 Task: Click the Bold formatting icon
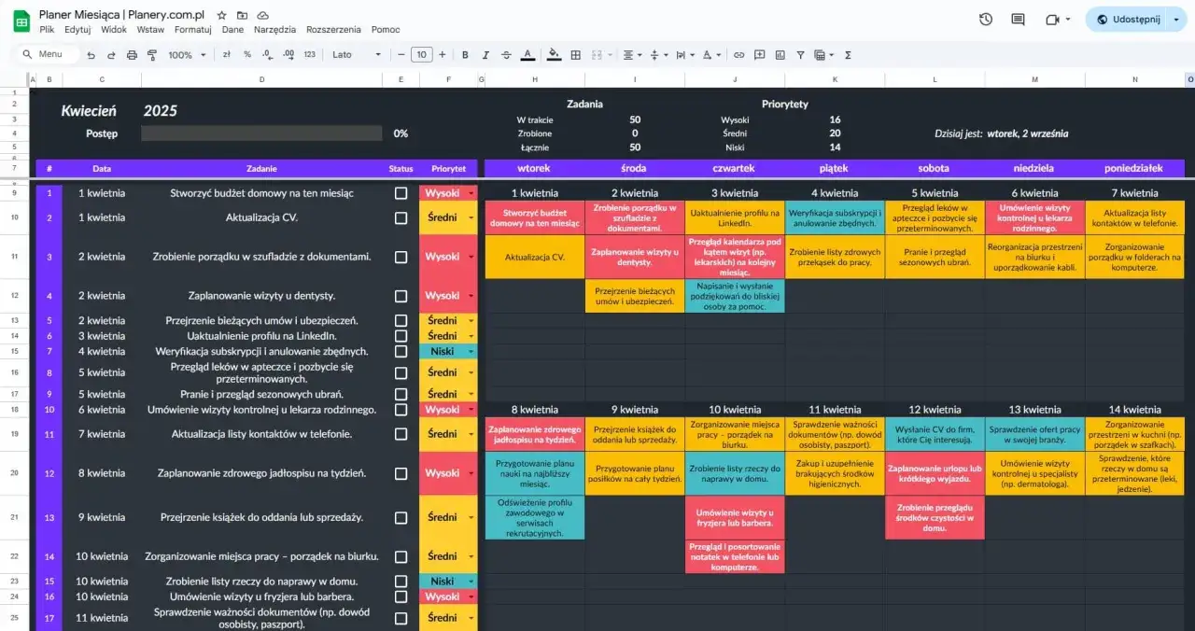pos(465,55)
